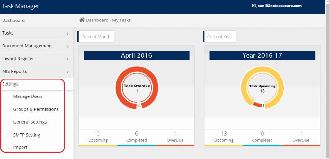This screenshot has height=159, width=329.
Task: Expand the MIS Reports chevron
Action: 68,72
